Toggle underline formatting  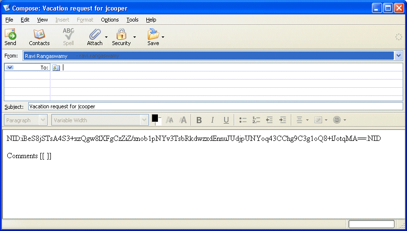(x=226, y=120)
